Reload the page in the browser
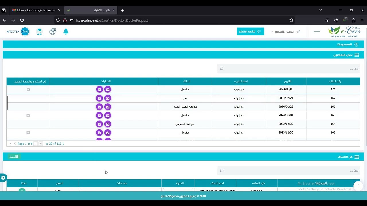This screenshot has width=367, height=206. 22,20
